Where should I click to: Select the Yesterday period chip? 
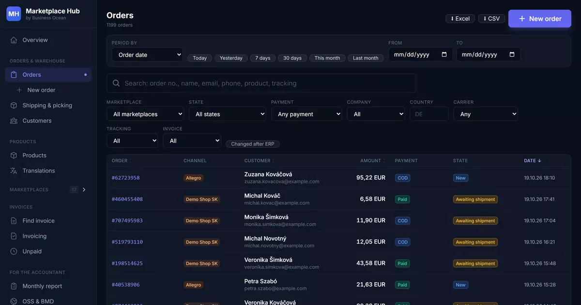231,58
